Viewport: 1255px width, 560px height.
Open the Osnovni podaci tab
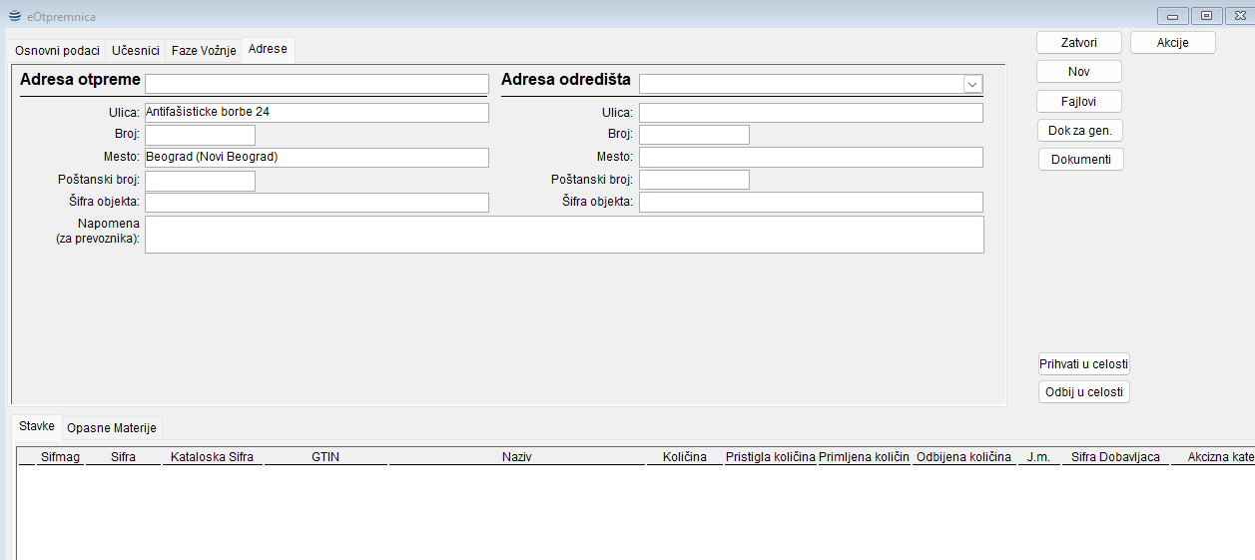coord(57,50)
